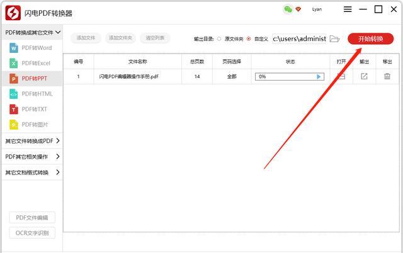Screen dimensions: 403x253
Task: Click the blue Word file icon
Action: 14,48
